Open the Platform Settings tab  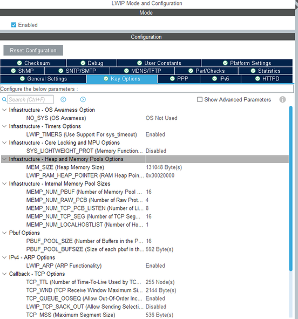(247, 63)
